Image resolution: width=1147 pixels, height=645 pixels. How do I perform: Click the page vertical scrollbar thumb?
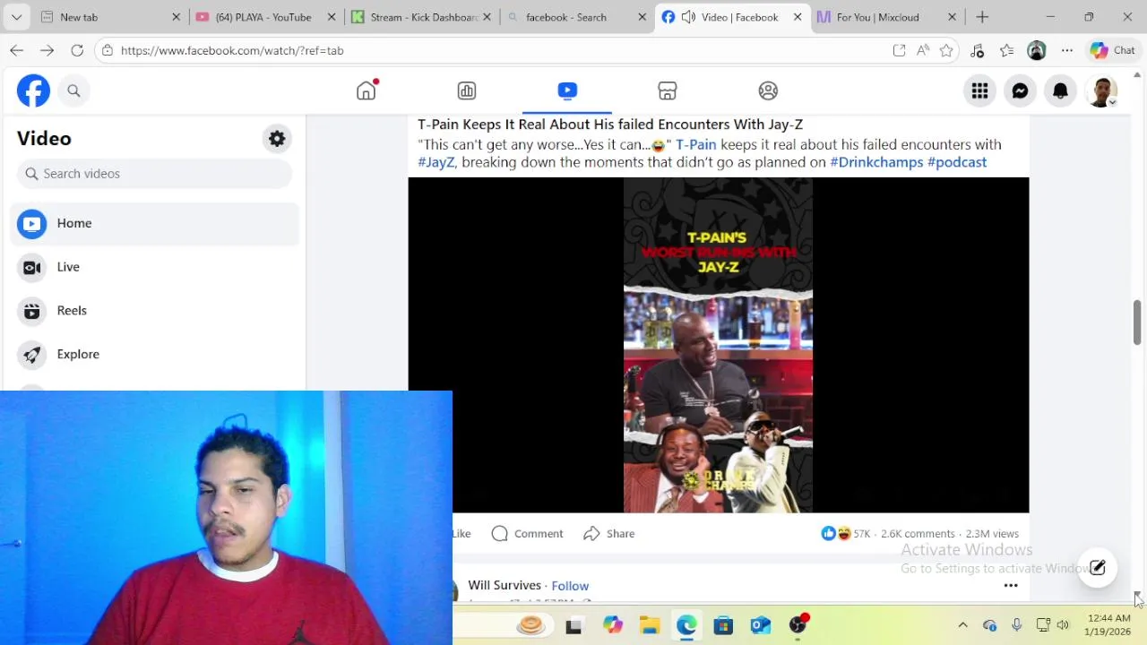point(1137,322)
